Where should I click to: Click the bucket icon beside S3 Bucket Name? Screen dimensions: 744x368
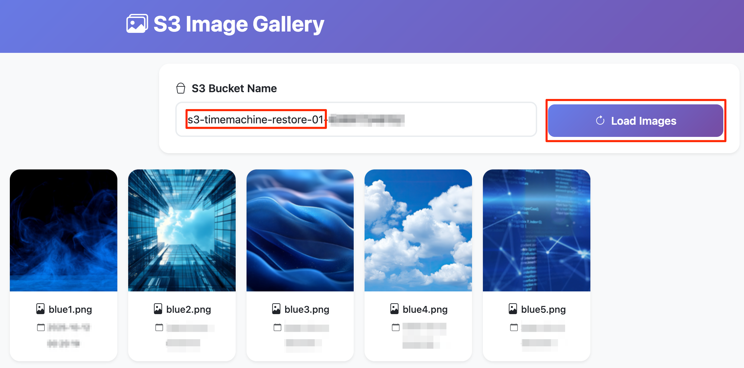pos(181,88)
